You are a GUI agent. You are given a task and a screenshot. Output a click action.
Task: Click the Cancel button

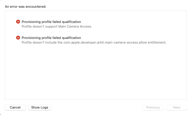coord(15,108)
